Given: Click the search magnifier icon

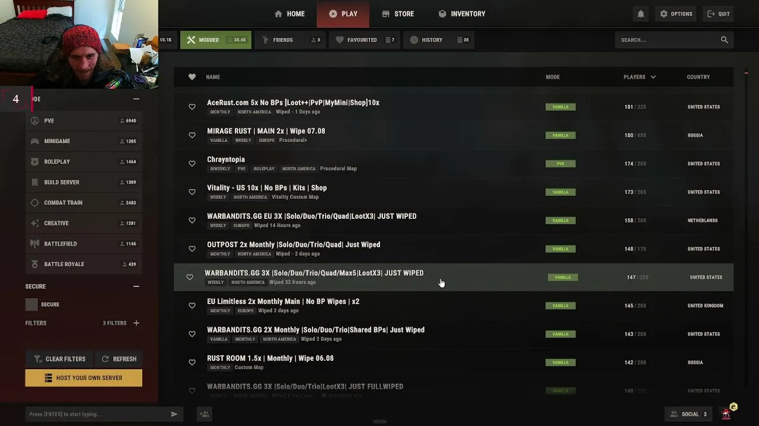Looking at the screenshot, I should [724, 40].
